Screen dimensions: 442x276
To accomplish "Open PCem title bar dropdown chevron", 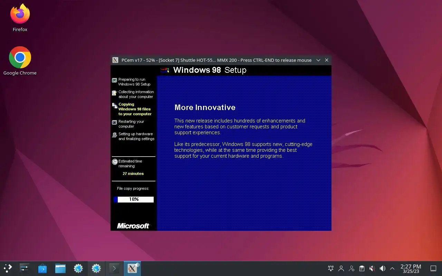I will (x=318, y=60).
